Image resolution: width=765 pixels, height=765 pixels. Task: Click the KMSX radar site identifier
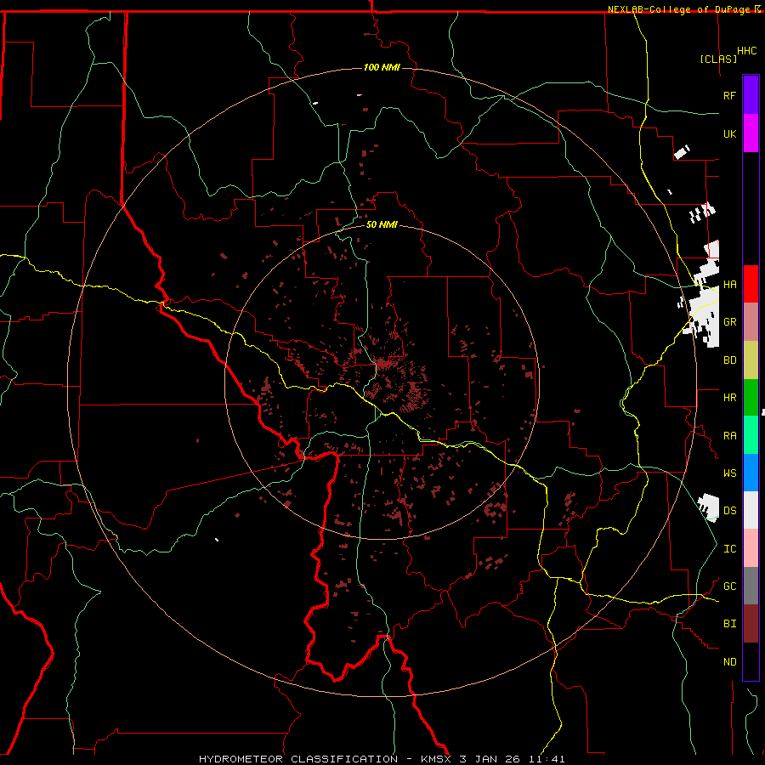coord(436,759)
